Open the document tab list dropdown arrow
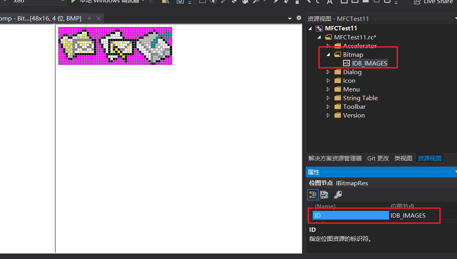The image size is (457, 259). [290, 19]
